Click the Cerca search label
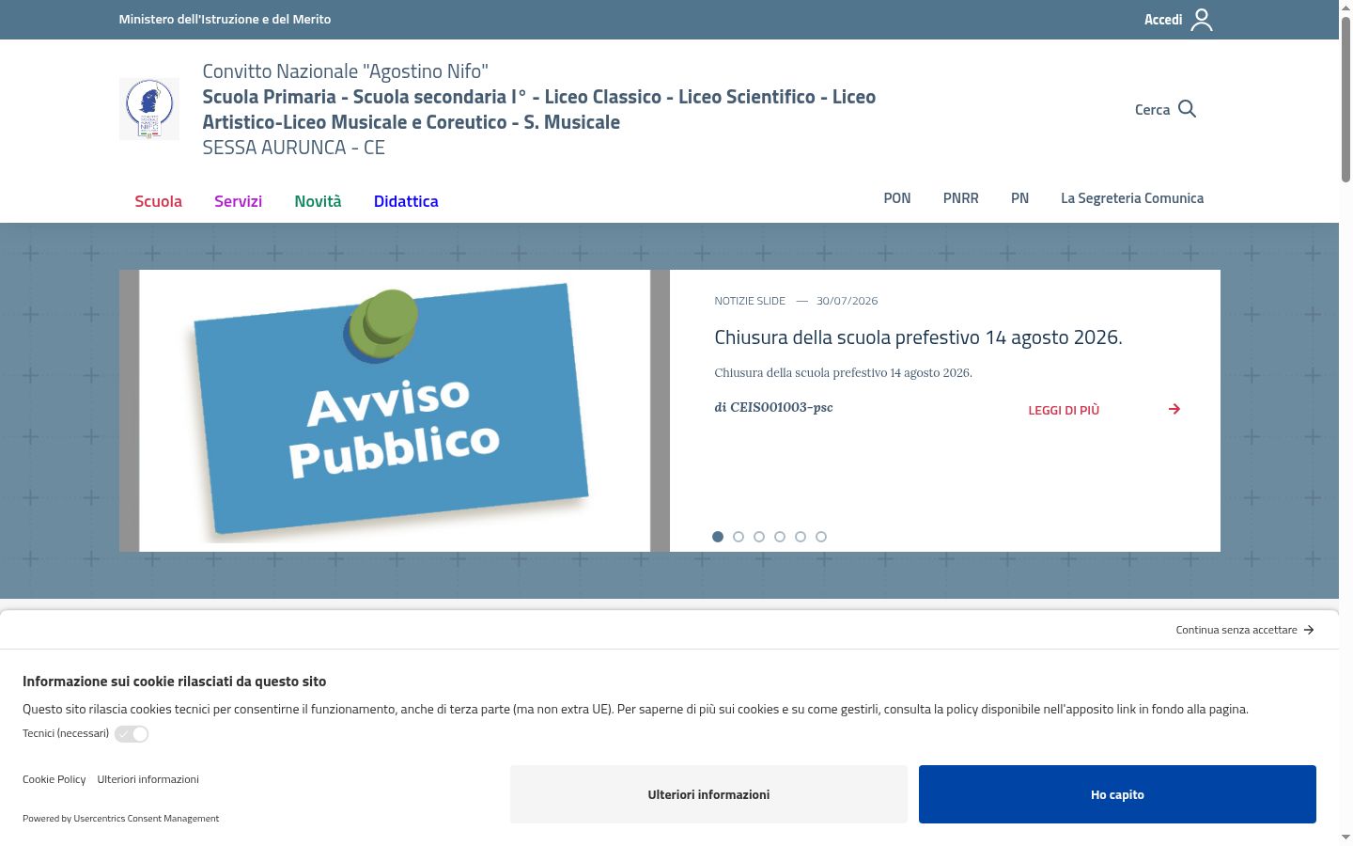This screenshot has width=1353, height=846. click(x=1152, y=110)
